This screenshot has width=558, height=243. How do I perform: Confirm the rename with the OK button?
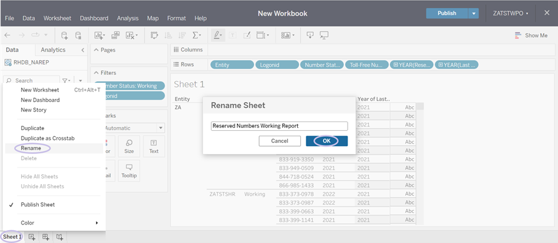pos(327,141)
